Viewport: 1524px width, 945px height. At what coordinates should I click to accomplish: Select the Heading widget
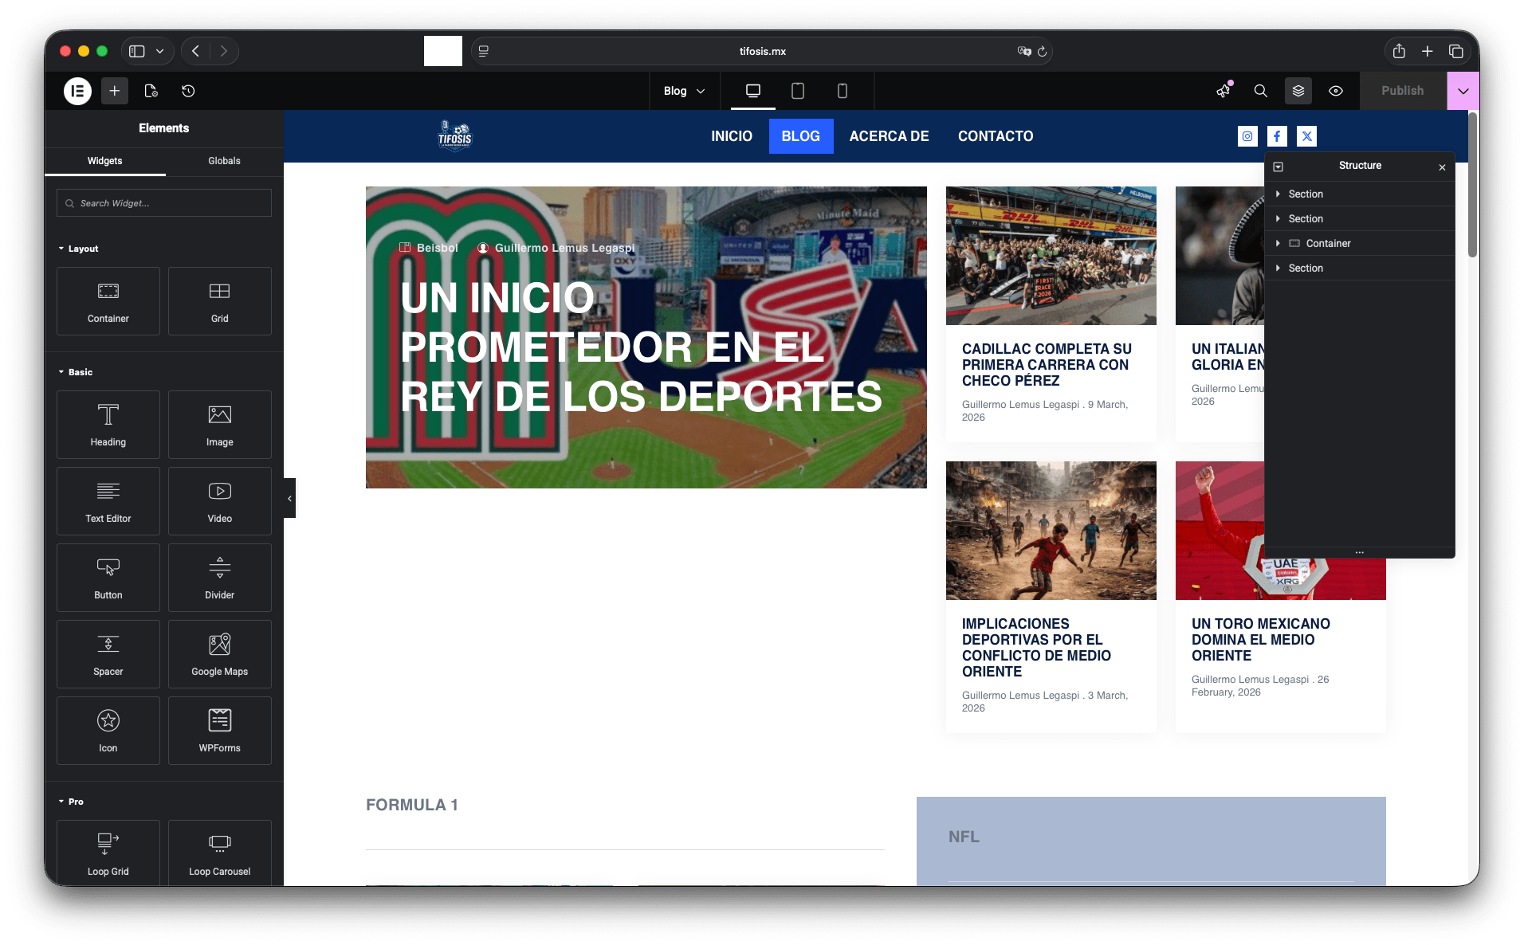[x=108, y=425]
